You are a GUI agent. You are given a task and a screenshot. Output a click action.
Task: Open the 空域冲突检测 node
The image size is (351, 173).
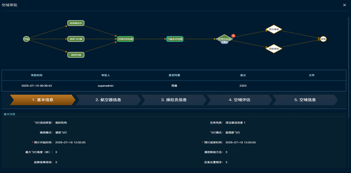(125, 39)
